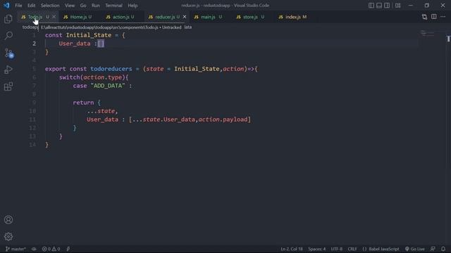Click the return keyword on line 9
The height and width of the screenshot is (253, 451).
click(x=83, y=103)
